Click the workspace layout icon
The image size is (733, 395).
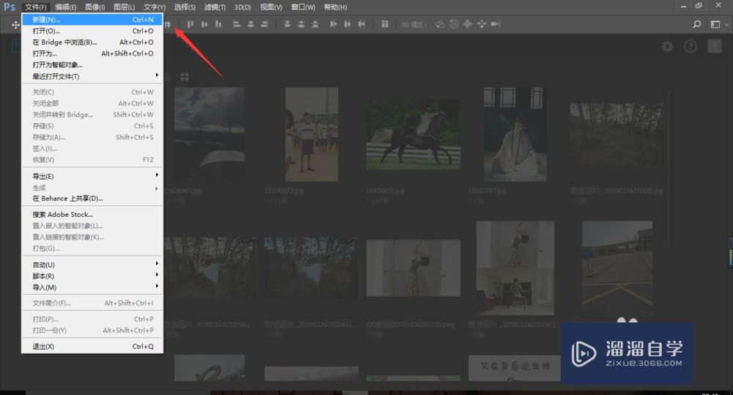[x=715, y=24]
